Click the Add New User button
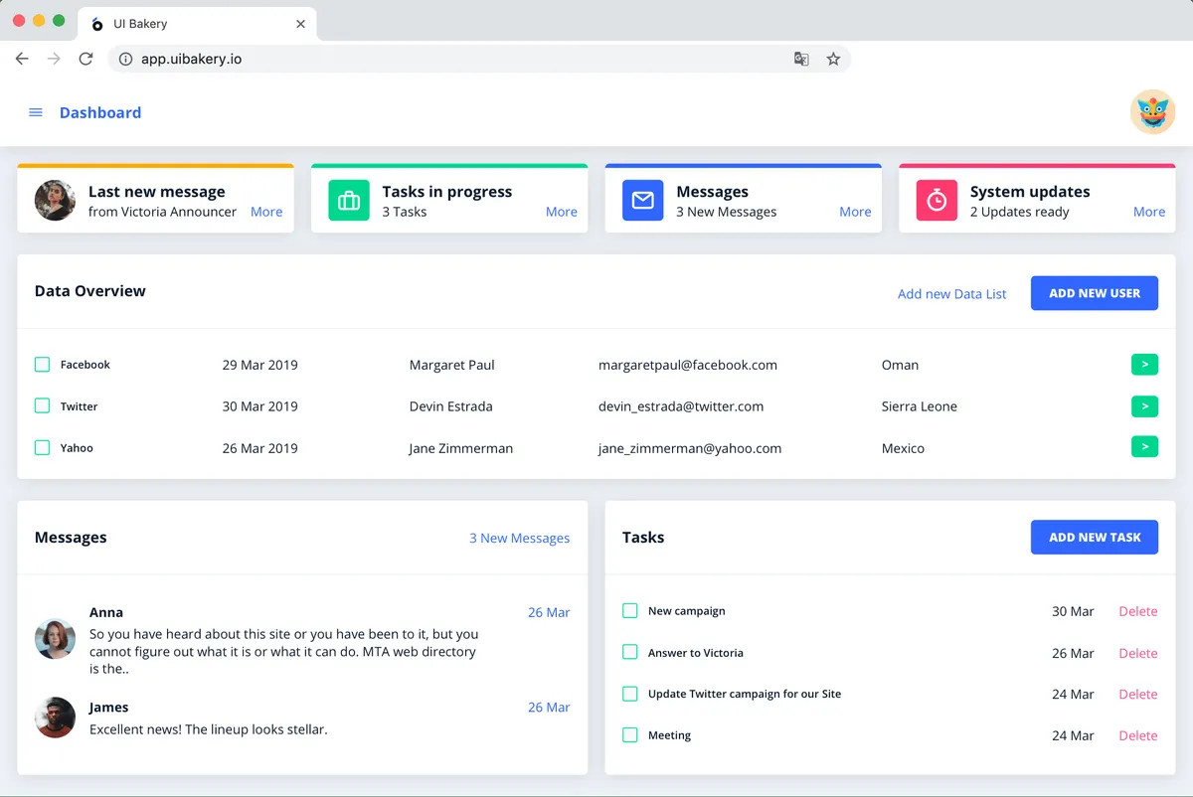Screen dimensions: 1193x797 click(x=1094, y=293)
